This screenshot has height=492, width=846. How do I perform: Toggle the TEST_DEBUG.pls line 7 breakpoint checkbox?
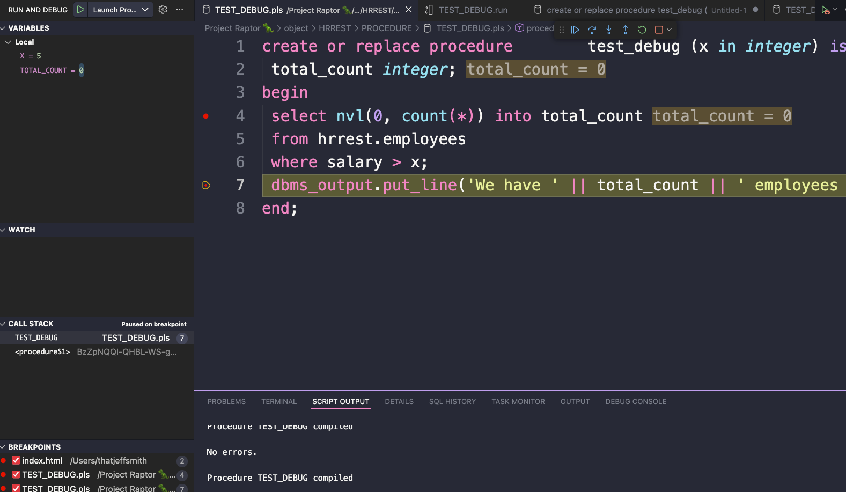tap(16, 488)
